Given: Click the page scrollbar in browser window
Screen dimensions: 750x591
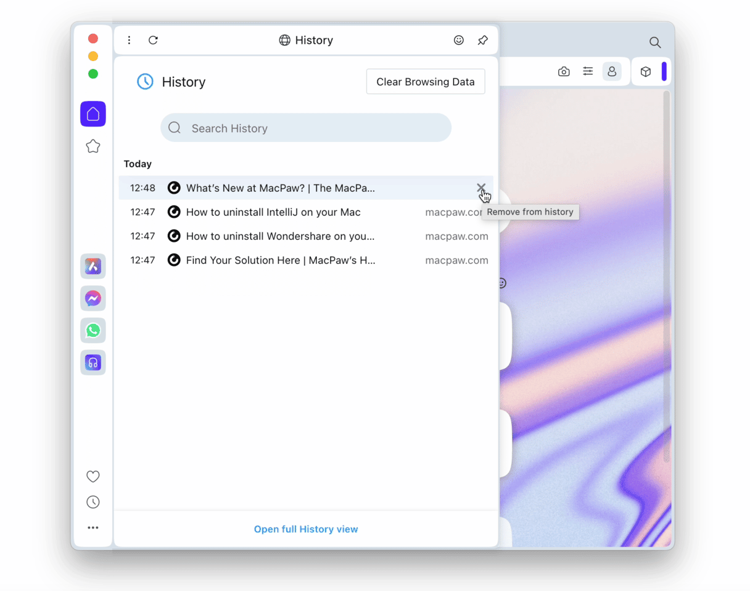Looking at the screenshot, I should coord(666,278).
